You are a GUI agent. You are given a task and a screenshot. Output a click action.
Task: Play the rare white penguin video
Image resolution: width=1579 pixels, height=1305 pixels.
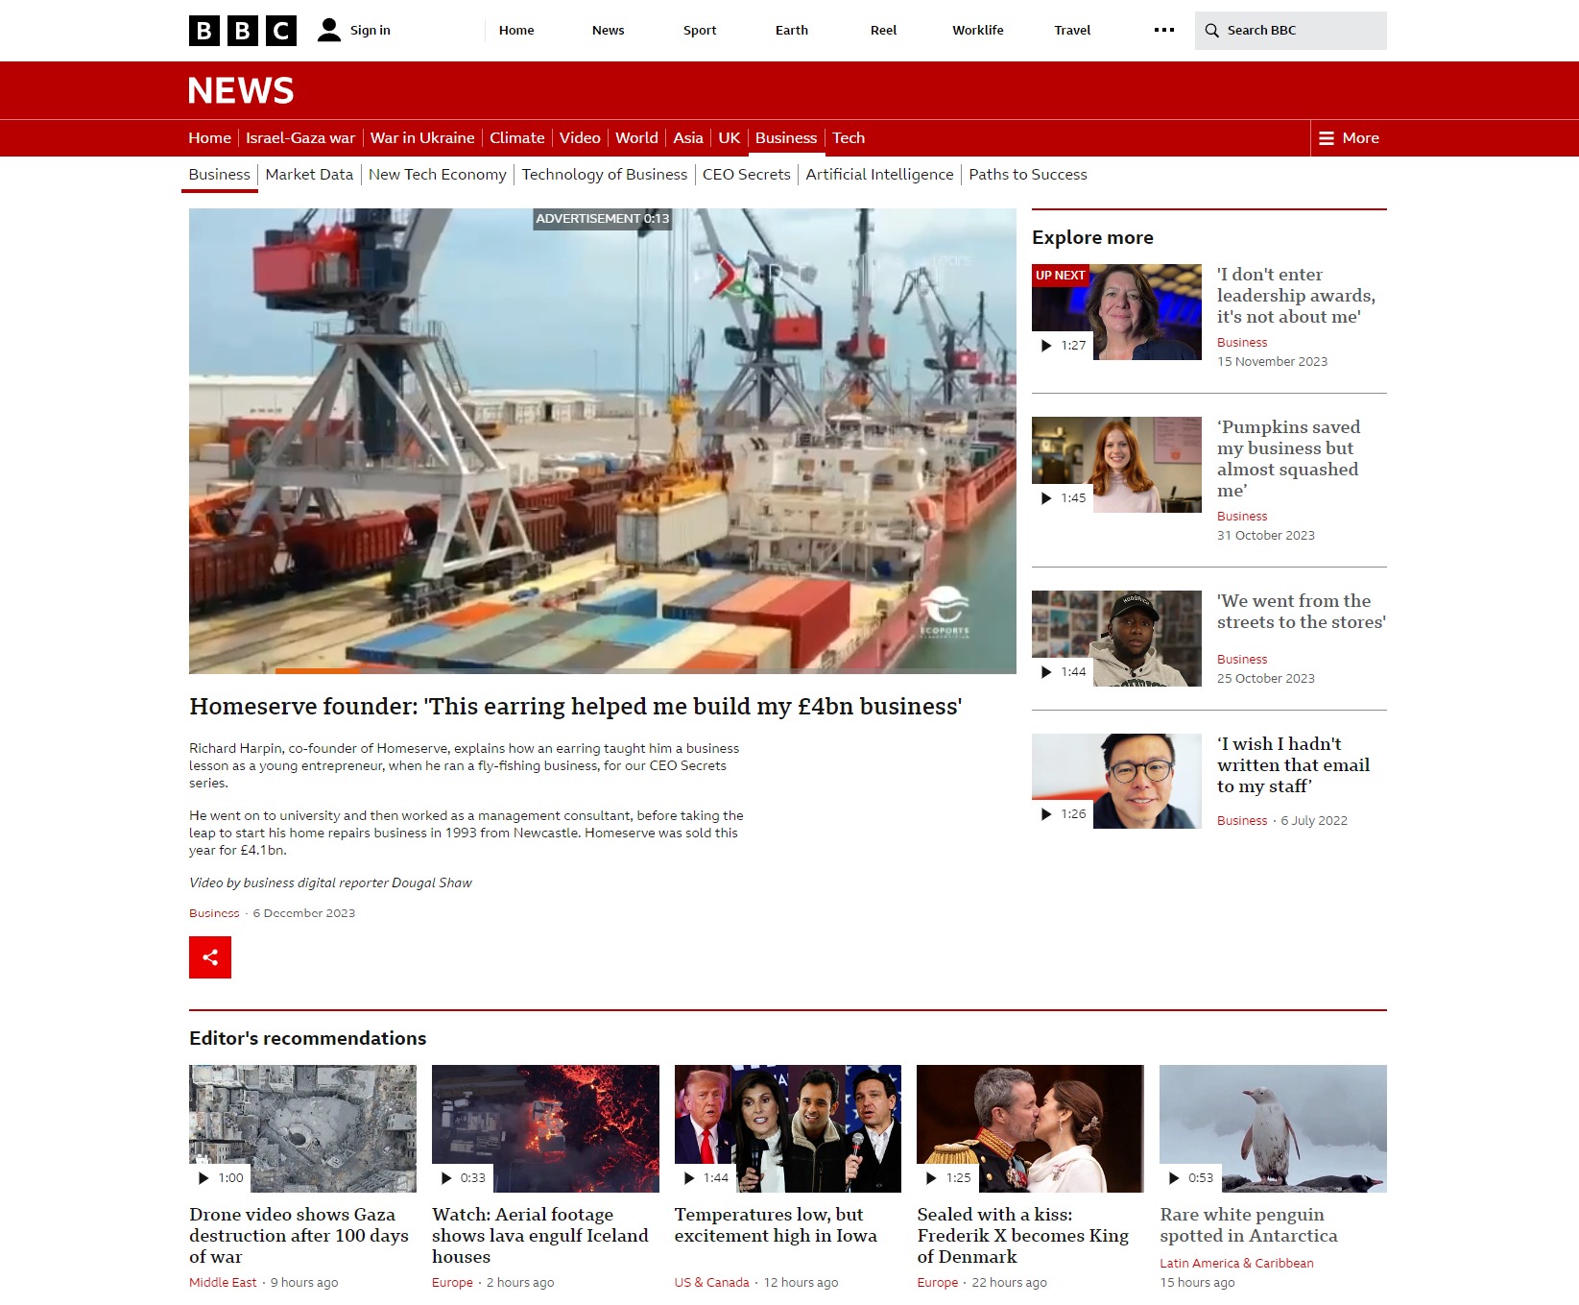coord(1272,1128)
